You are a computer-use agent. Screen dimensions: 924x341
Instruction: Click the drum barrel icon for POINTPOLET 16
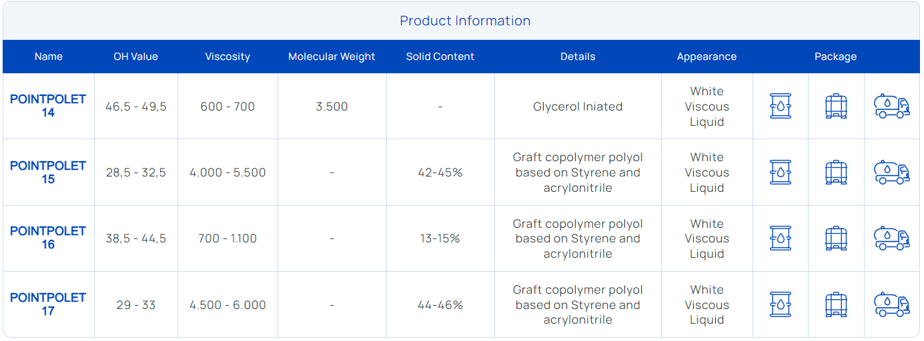tap(780, 238)
